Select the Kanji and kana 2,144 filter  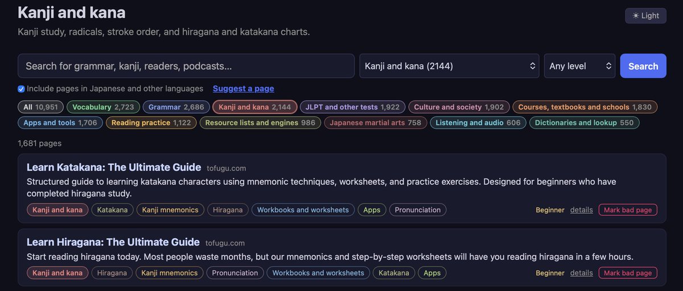pyautogui.click(x=255, y=107)
